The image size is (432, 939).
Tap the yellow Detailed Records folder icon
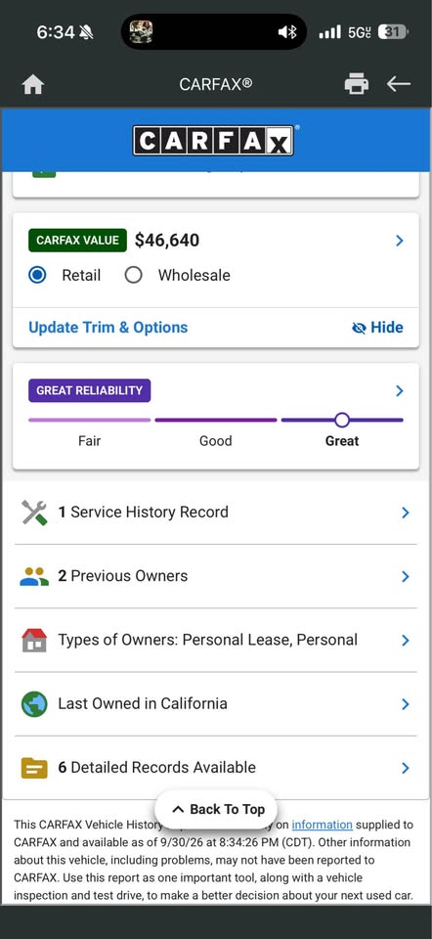(x=34, y=768)
